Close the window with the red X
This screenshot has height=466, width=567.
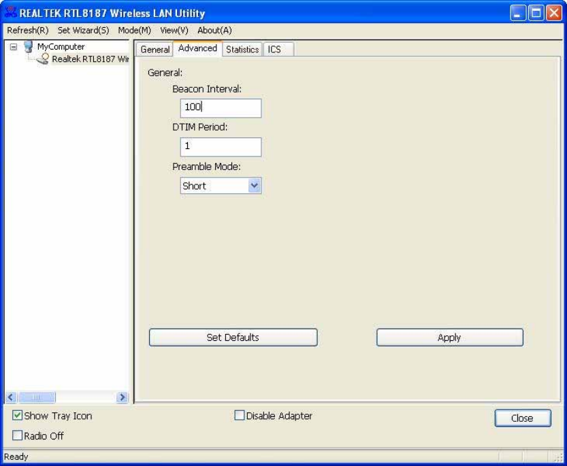point(554,13)
